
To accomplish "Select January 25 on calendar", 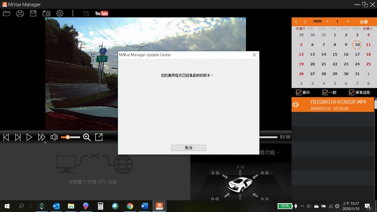I will (368, 64).
